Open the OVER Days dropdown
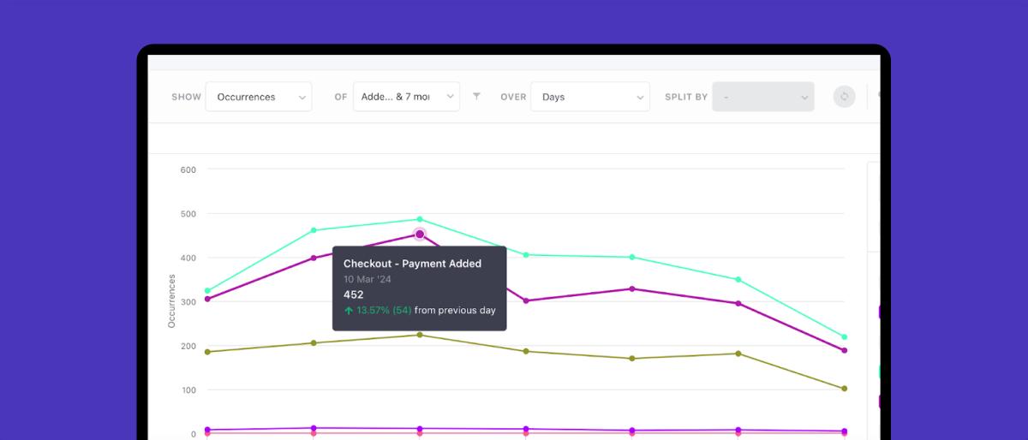 [x=589, y=97]
